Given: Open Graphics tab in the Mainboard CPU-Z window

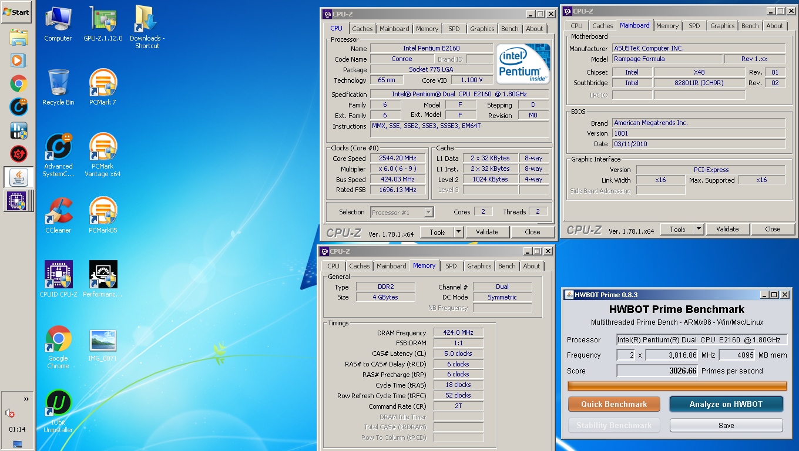Looking at the screenshot, I should click(x=723, y=26).
